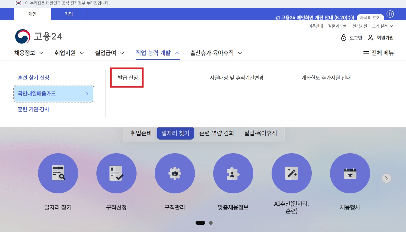Launch AI추천(일자리, 훈련) with the wand icon

click(292, 173)
